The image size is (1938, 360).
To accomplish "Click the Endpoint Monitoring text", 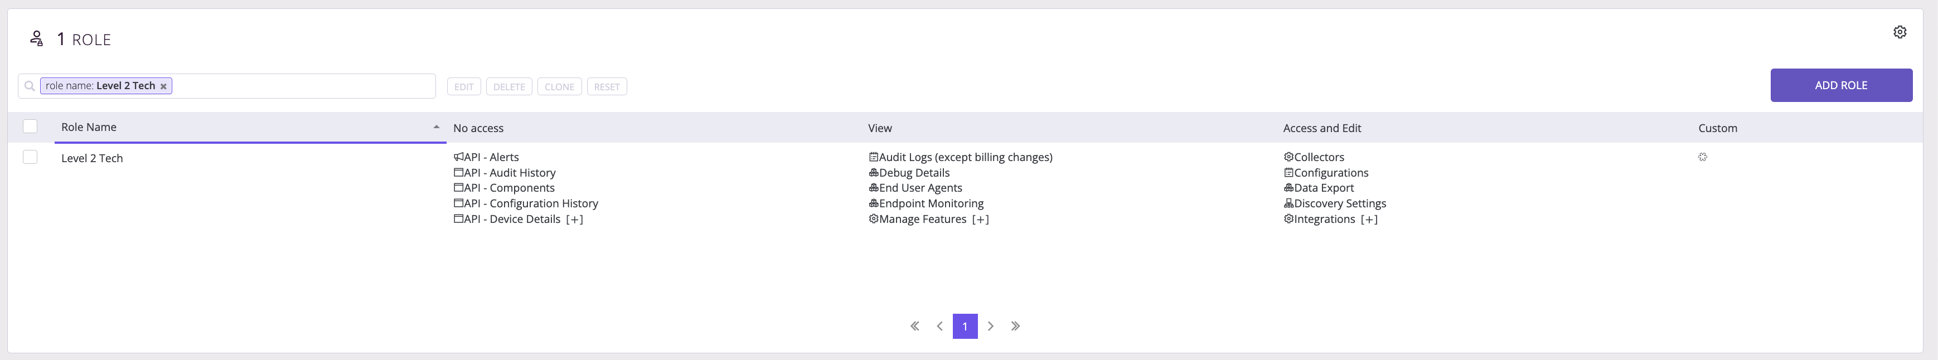I will 932,203.
